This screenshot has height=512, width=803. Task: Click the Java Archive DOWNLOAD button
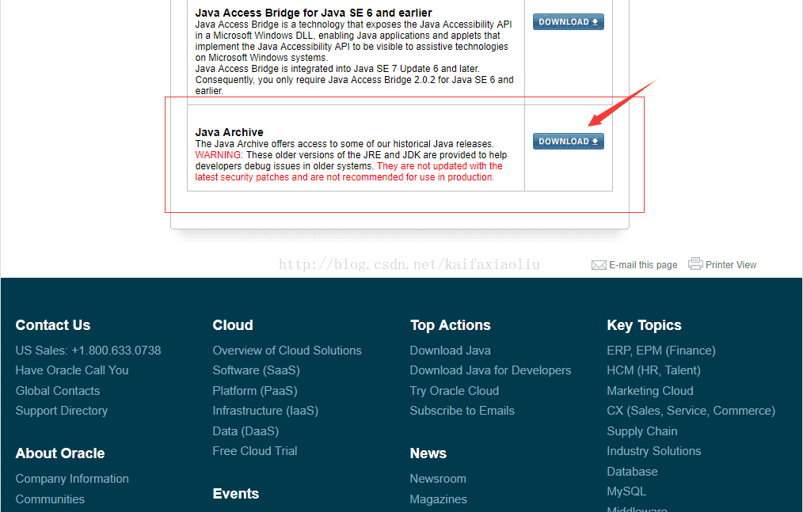point(568,142)
